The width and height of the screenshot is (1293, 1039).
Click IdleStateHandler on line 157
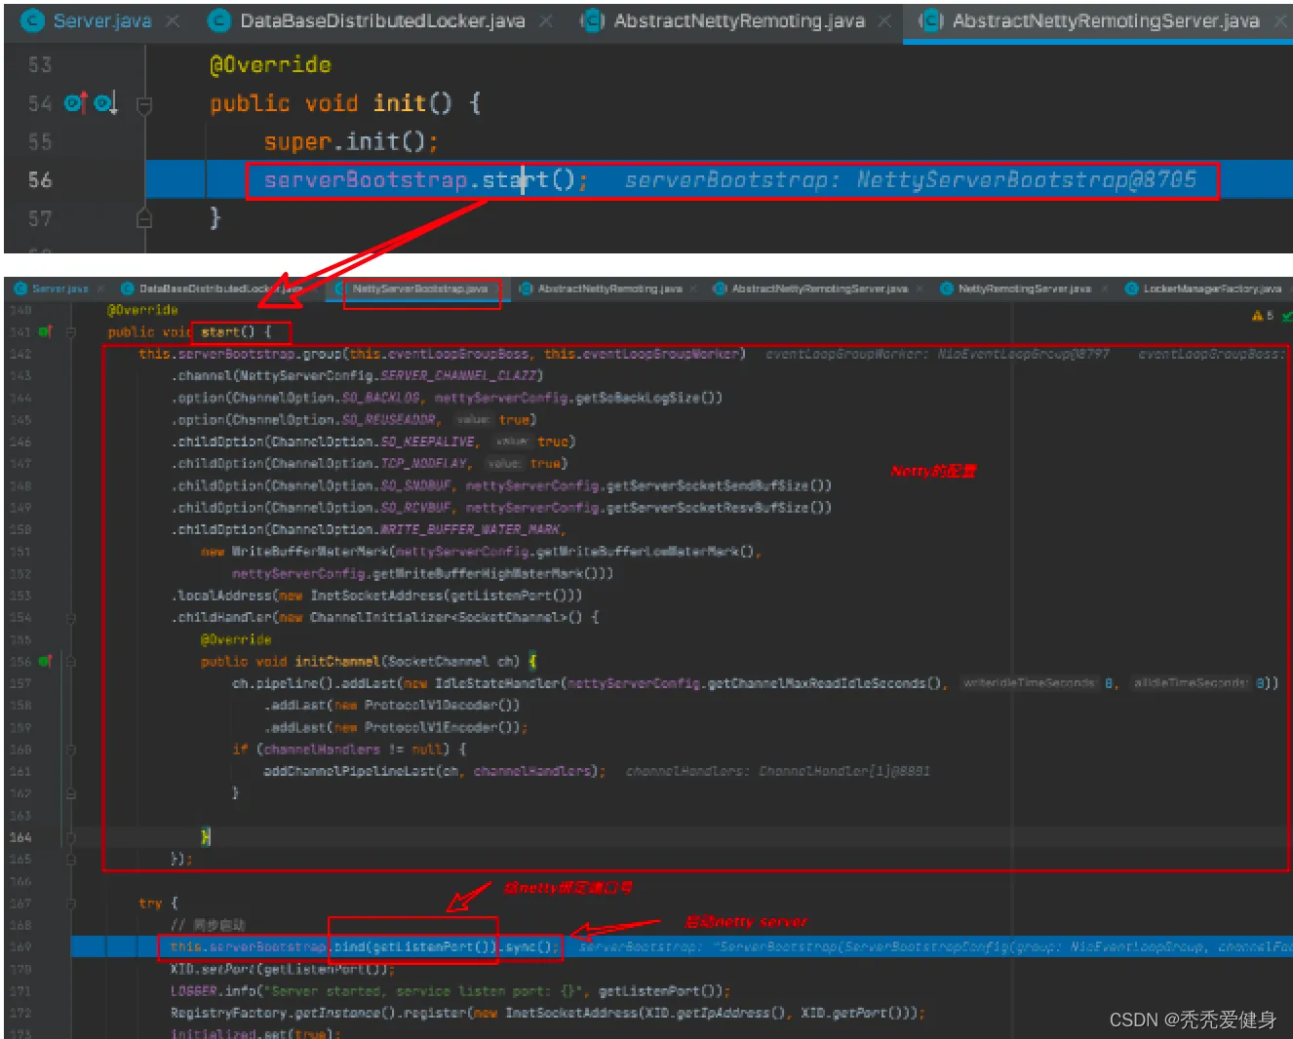497,683
